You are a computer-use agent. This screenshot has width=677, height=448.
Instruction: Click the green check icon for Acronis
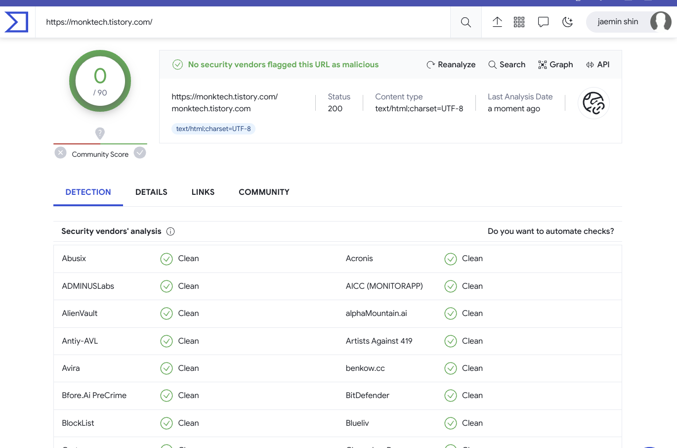450,259
